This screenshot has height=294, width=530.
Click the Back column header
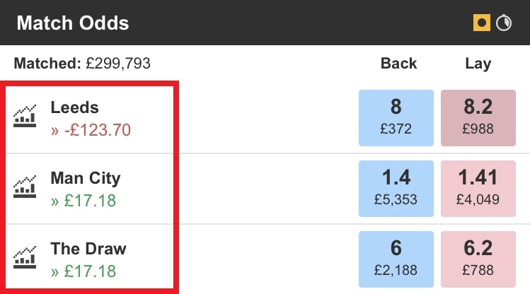[x=398, y=64]
